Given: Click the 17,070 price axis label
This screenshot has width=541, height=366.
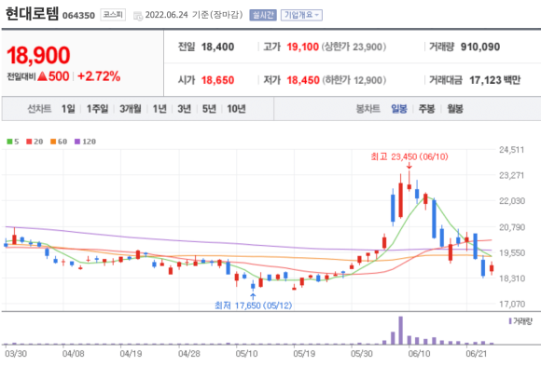Looking at the screenshot, I should [x=512, y=304].
